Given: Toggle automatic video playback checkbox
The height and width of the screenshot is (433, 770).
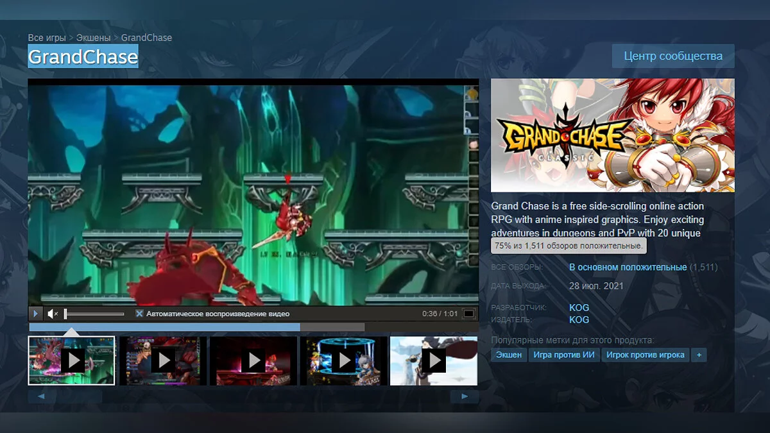Looking at the screenshot, I should [x=139, y=314].
